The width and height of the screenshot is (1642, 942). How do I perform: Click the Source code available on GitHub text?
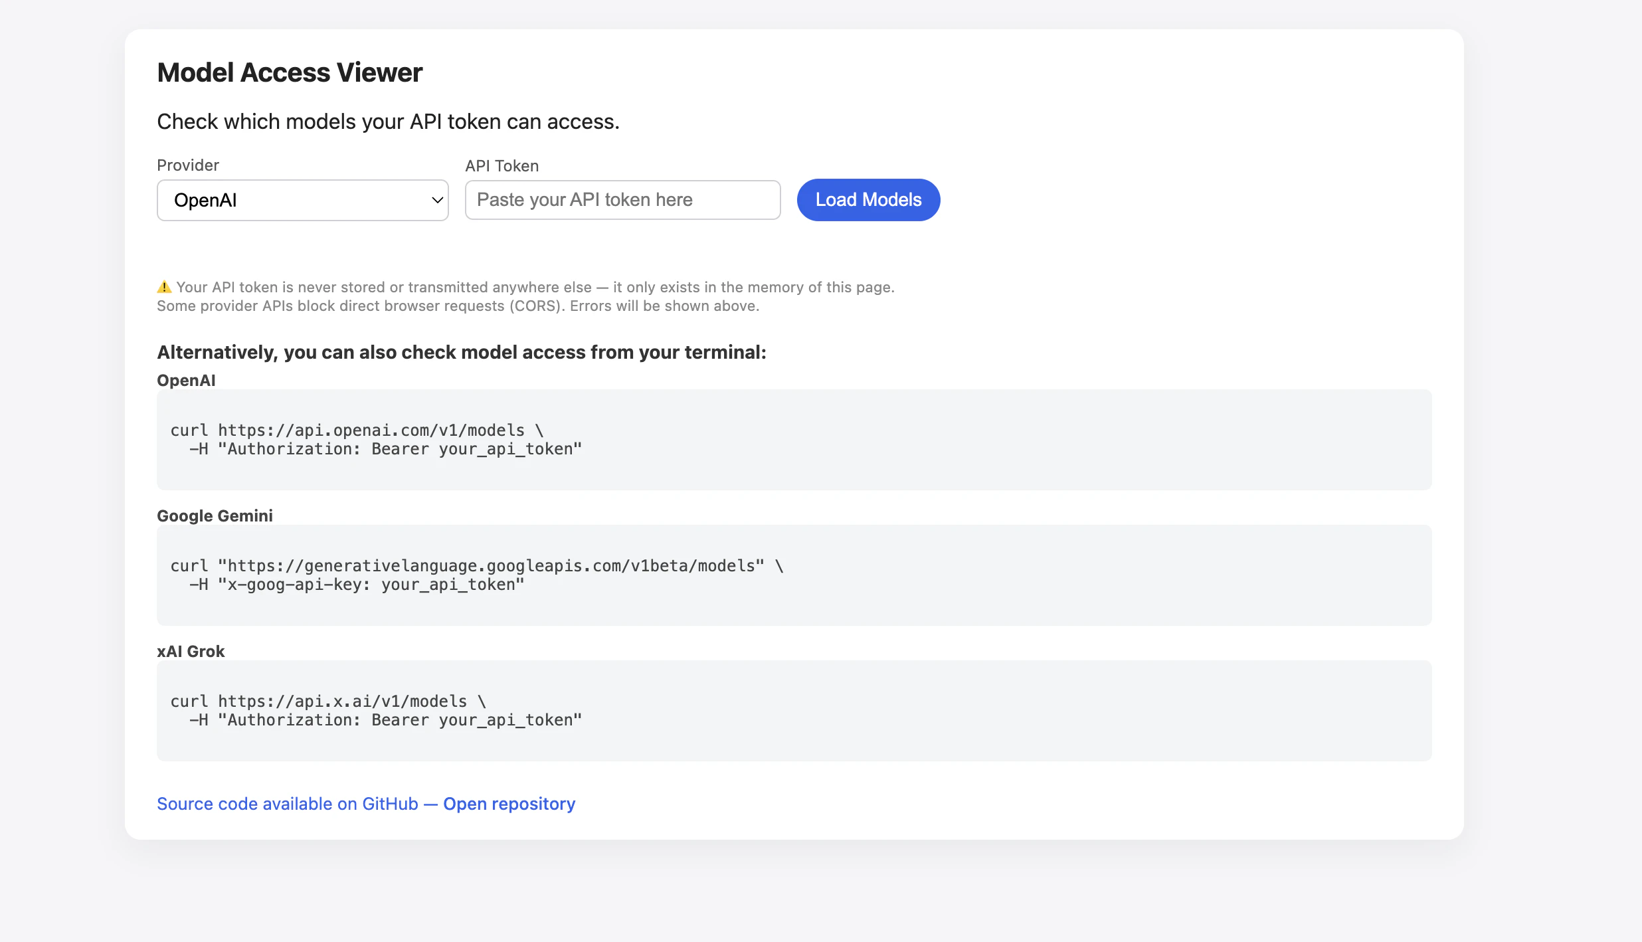287,804
